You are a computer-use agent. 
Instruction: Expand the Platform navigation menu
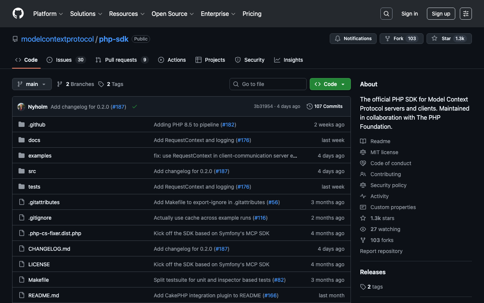pyautogui.click(x=48, y=14)
